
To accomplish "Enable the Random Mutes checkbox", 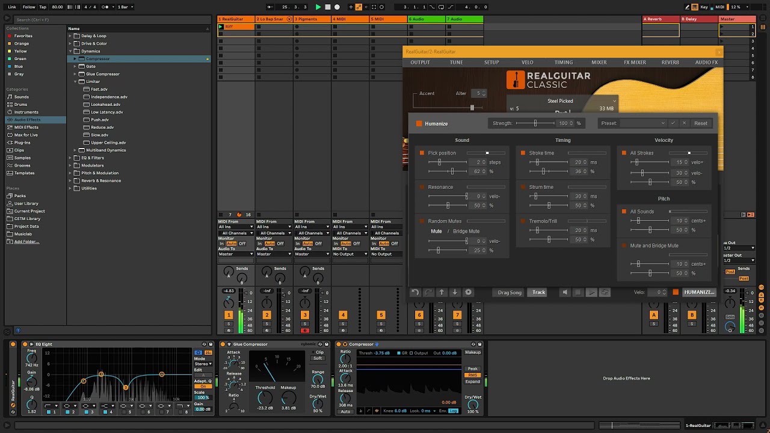I will click(x=422, y=221).
